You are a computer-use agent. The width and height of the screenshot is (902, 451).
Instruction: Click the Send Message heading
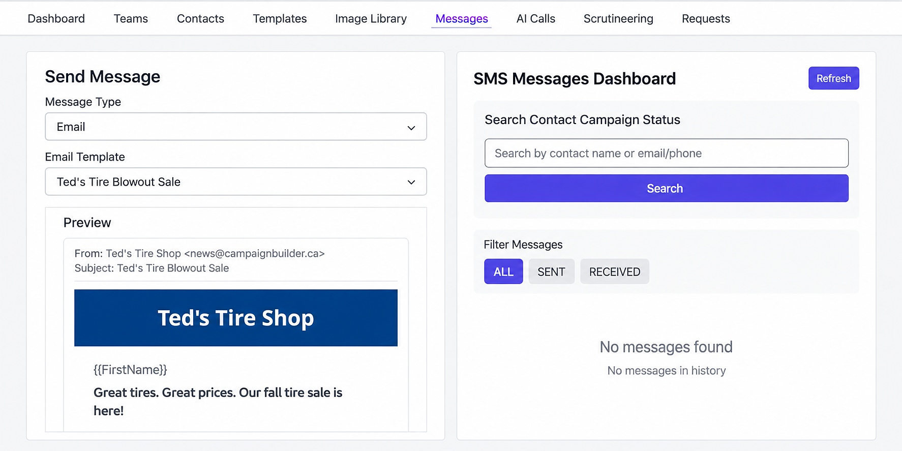pos(103,76)
